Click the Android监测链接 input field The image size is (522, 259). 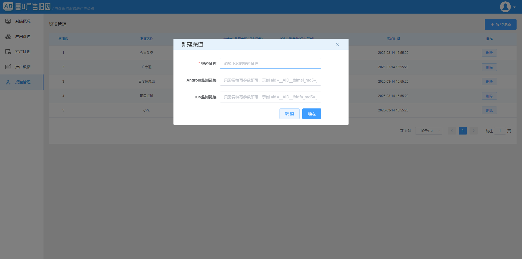271,80
